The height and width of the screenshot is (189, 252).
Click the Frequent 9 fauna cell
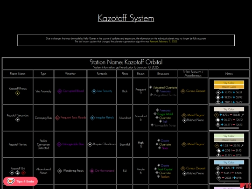(140, 91)
